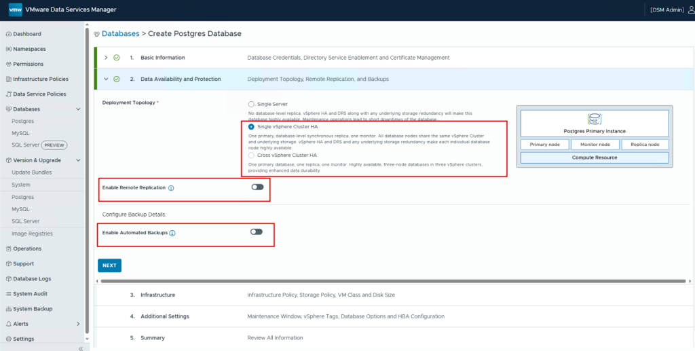Select Single vSphere Cluster HA option
Image resolution: width=695 pixels, height=351 pixels.
(x=251, y=127)
